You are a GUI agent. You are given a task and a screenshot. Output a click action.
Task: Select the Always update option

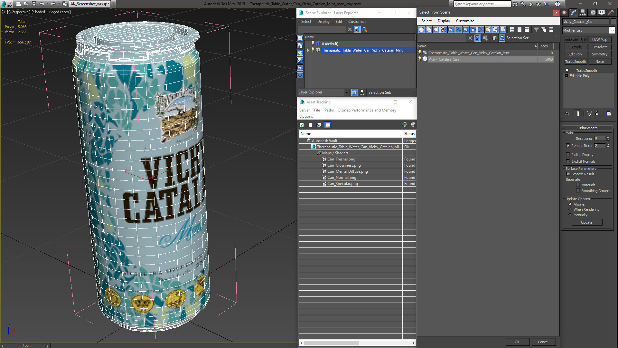click(x=570, y=204)
